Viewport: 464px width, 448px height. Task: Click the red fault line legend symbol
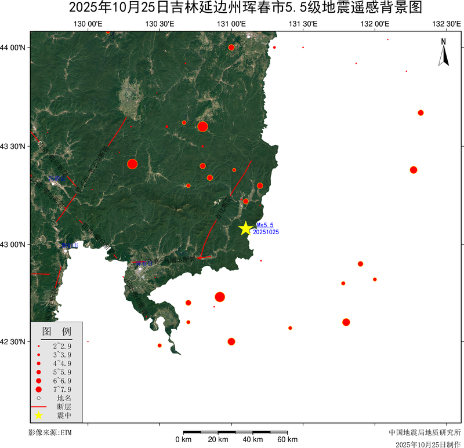pos(38,407)
